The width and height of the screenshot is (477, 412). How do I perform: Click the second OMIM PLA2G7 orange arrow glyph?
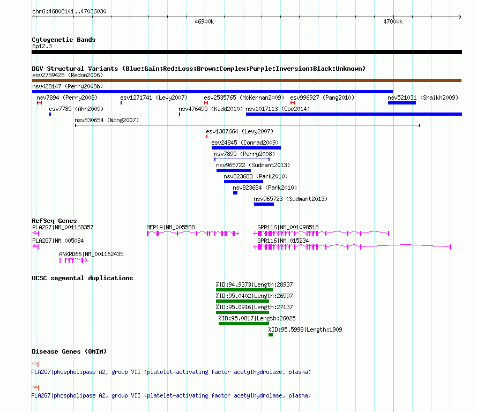35,388
